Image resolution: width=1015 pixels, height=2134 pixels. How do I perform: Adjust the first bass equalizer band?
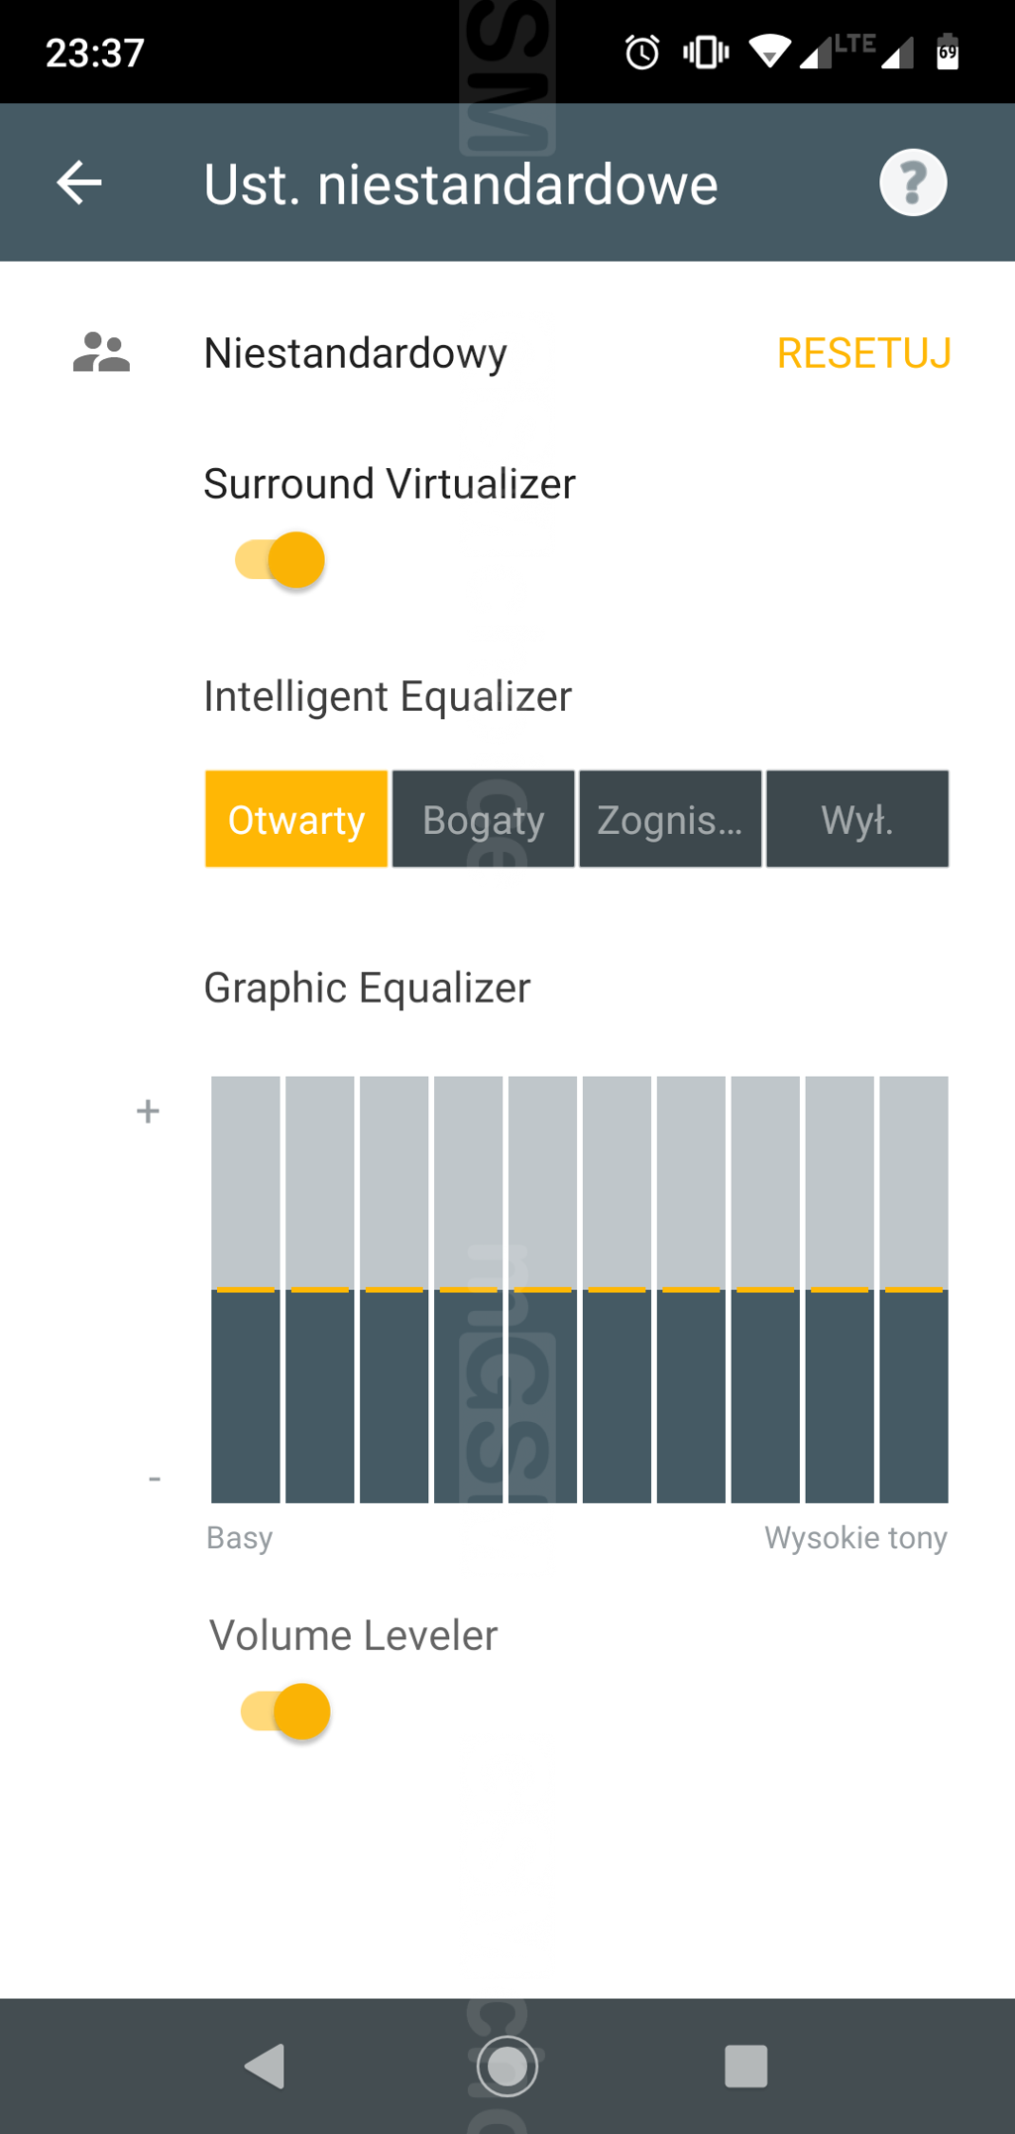(246, 1289)
